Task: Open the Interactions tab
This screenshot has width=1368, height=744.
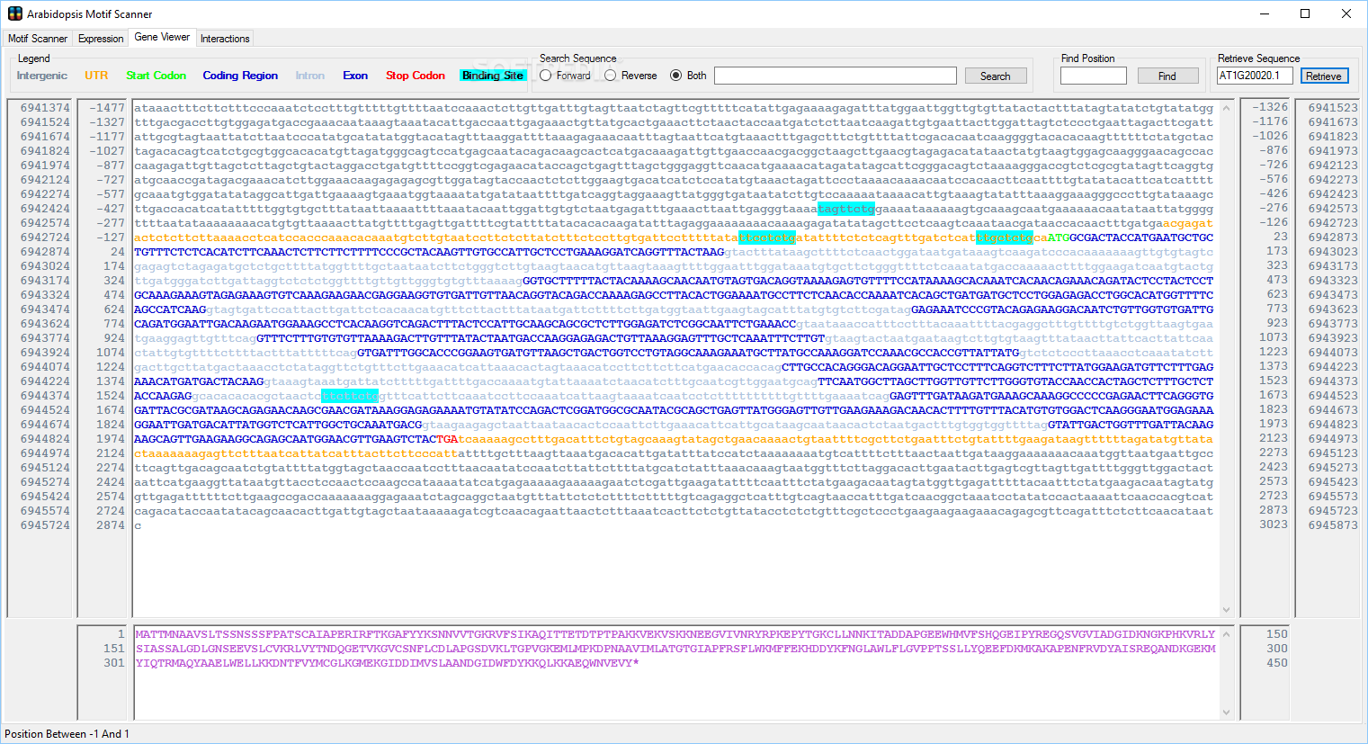Action: pyautogui.click(x=225, y=39)
